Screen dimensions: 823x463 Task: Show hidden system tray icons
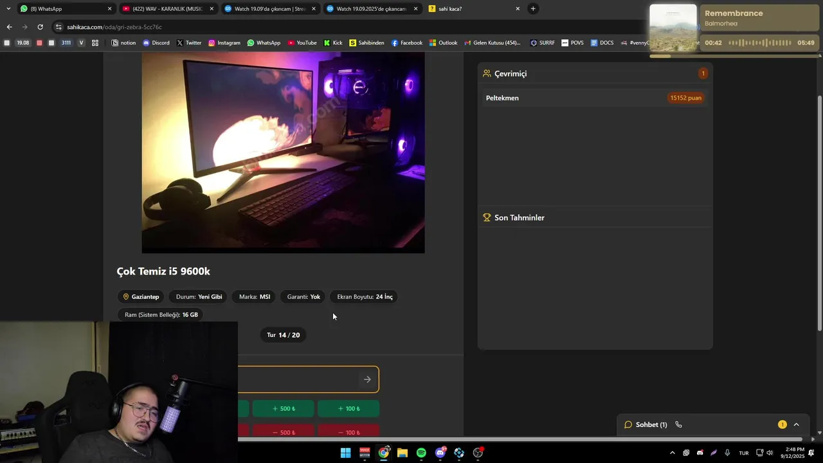[x=673, y=453]
